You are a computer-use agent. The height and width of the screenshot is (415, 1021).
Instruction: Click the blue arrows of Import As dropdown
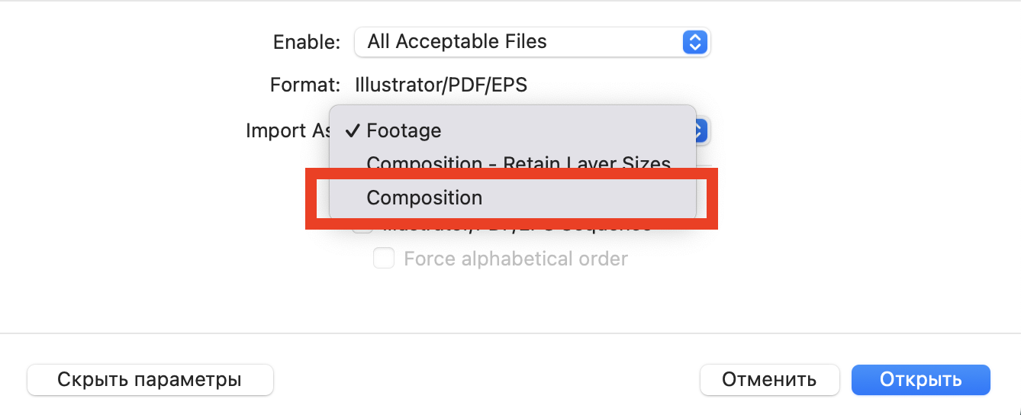coord(701,131)
